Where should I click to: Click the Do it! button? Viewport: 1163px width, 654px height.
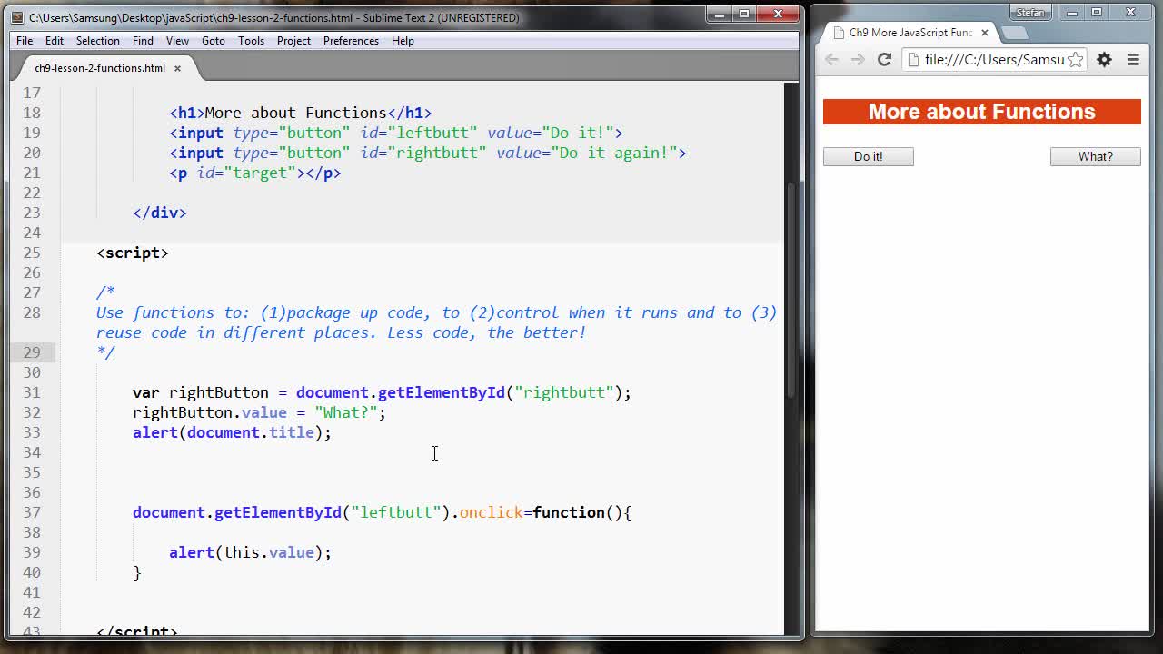click(868, 156)
